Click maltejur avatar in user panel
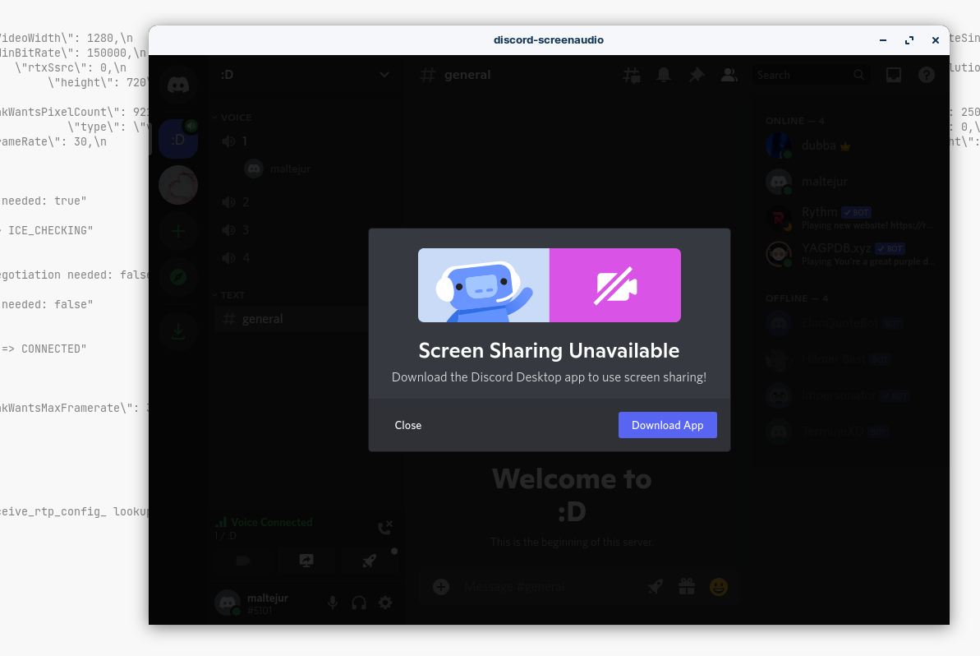 (228, 603)
